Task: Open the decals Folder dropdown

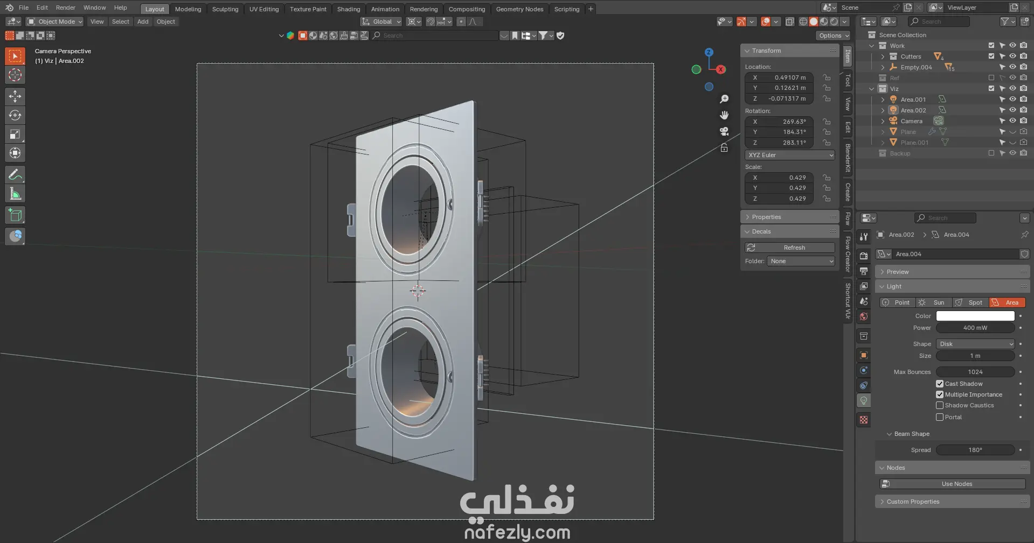Action: pos(801,261)
